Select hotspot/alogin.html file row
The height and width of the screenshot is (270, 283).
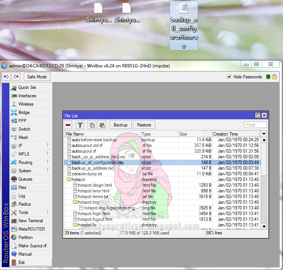click(162, 185)
